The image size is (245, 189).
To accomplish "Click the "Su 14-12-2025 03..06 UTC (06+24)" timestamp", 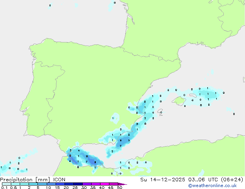I will [x=192, y=180].
